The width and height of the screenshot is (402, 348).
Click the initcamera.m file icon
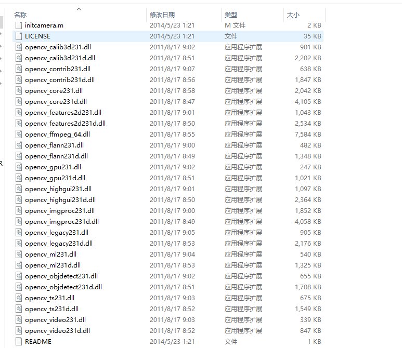(x=19, y=25)
